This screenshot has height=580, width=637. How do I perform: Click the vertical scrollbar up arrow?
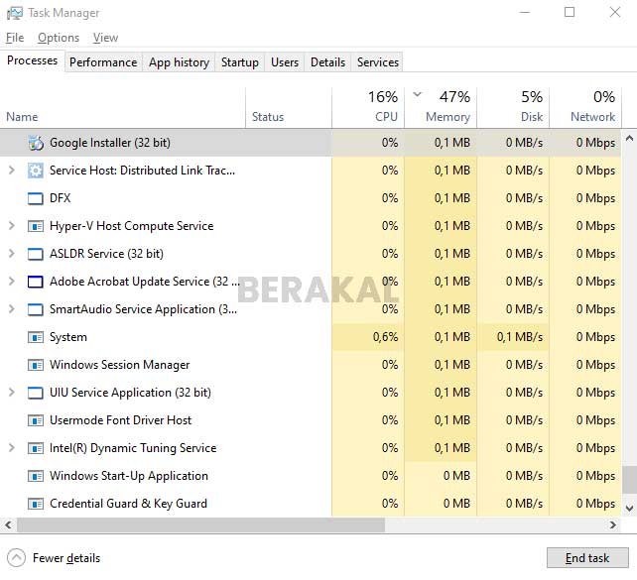tap(629, 139)
